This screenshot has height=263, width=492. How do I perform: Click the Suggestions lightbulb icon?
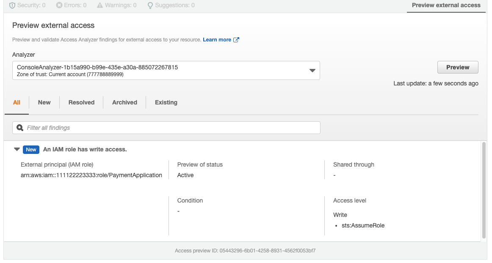[150, 5]
